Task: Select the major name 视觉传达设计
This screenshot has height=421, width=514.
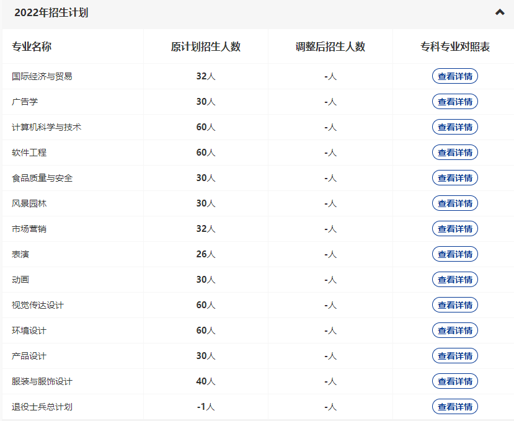Action: point(38,305)
